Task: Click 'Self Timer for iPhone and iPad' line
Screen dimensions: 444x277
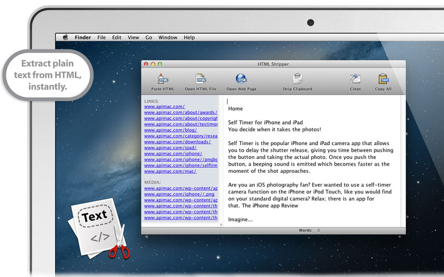Action: (265, 122)
